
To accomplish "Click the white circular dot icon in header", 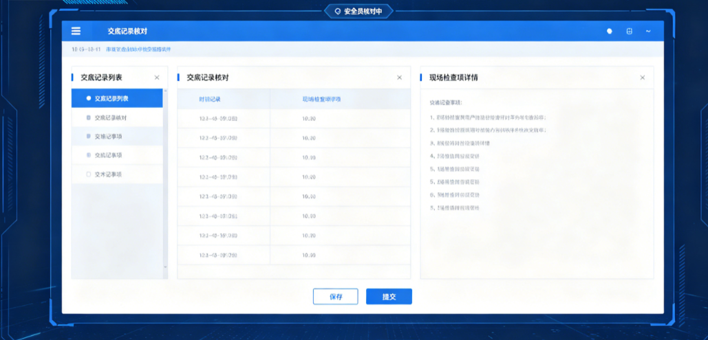I will pos(610,31).
